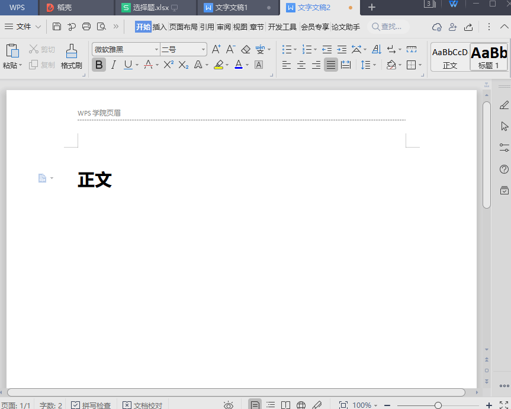
Task: Center align the paragraph
Action: point(301,65)
